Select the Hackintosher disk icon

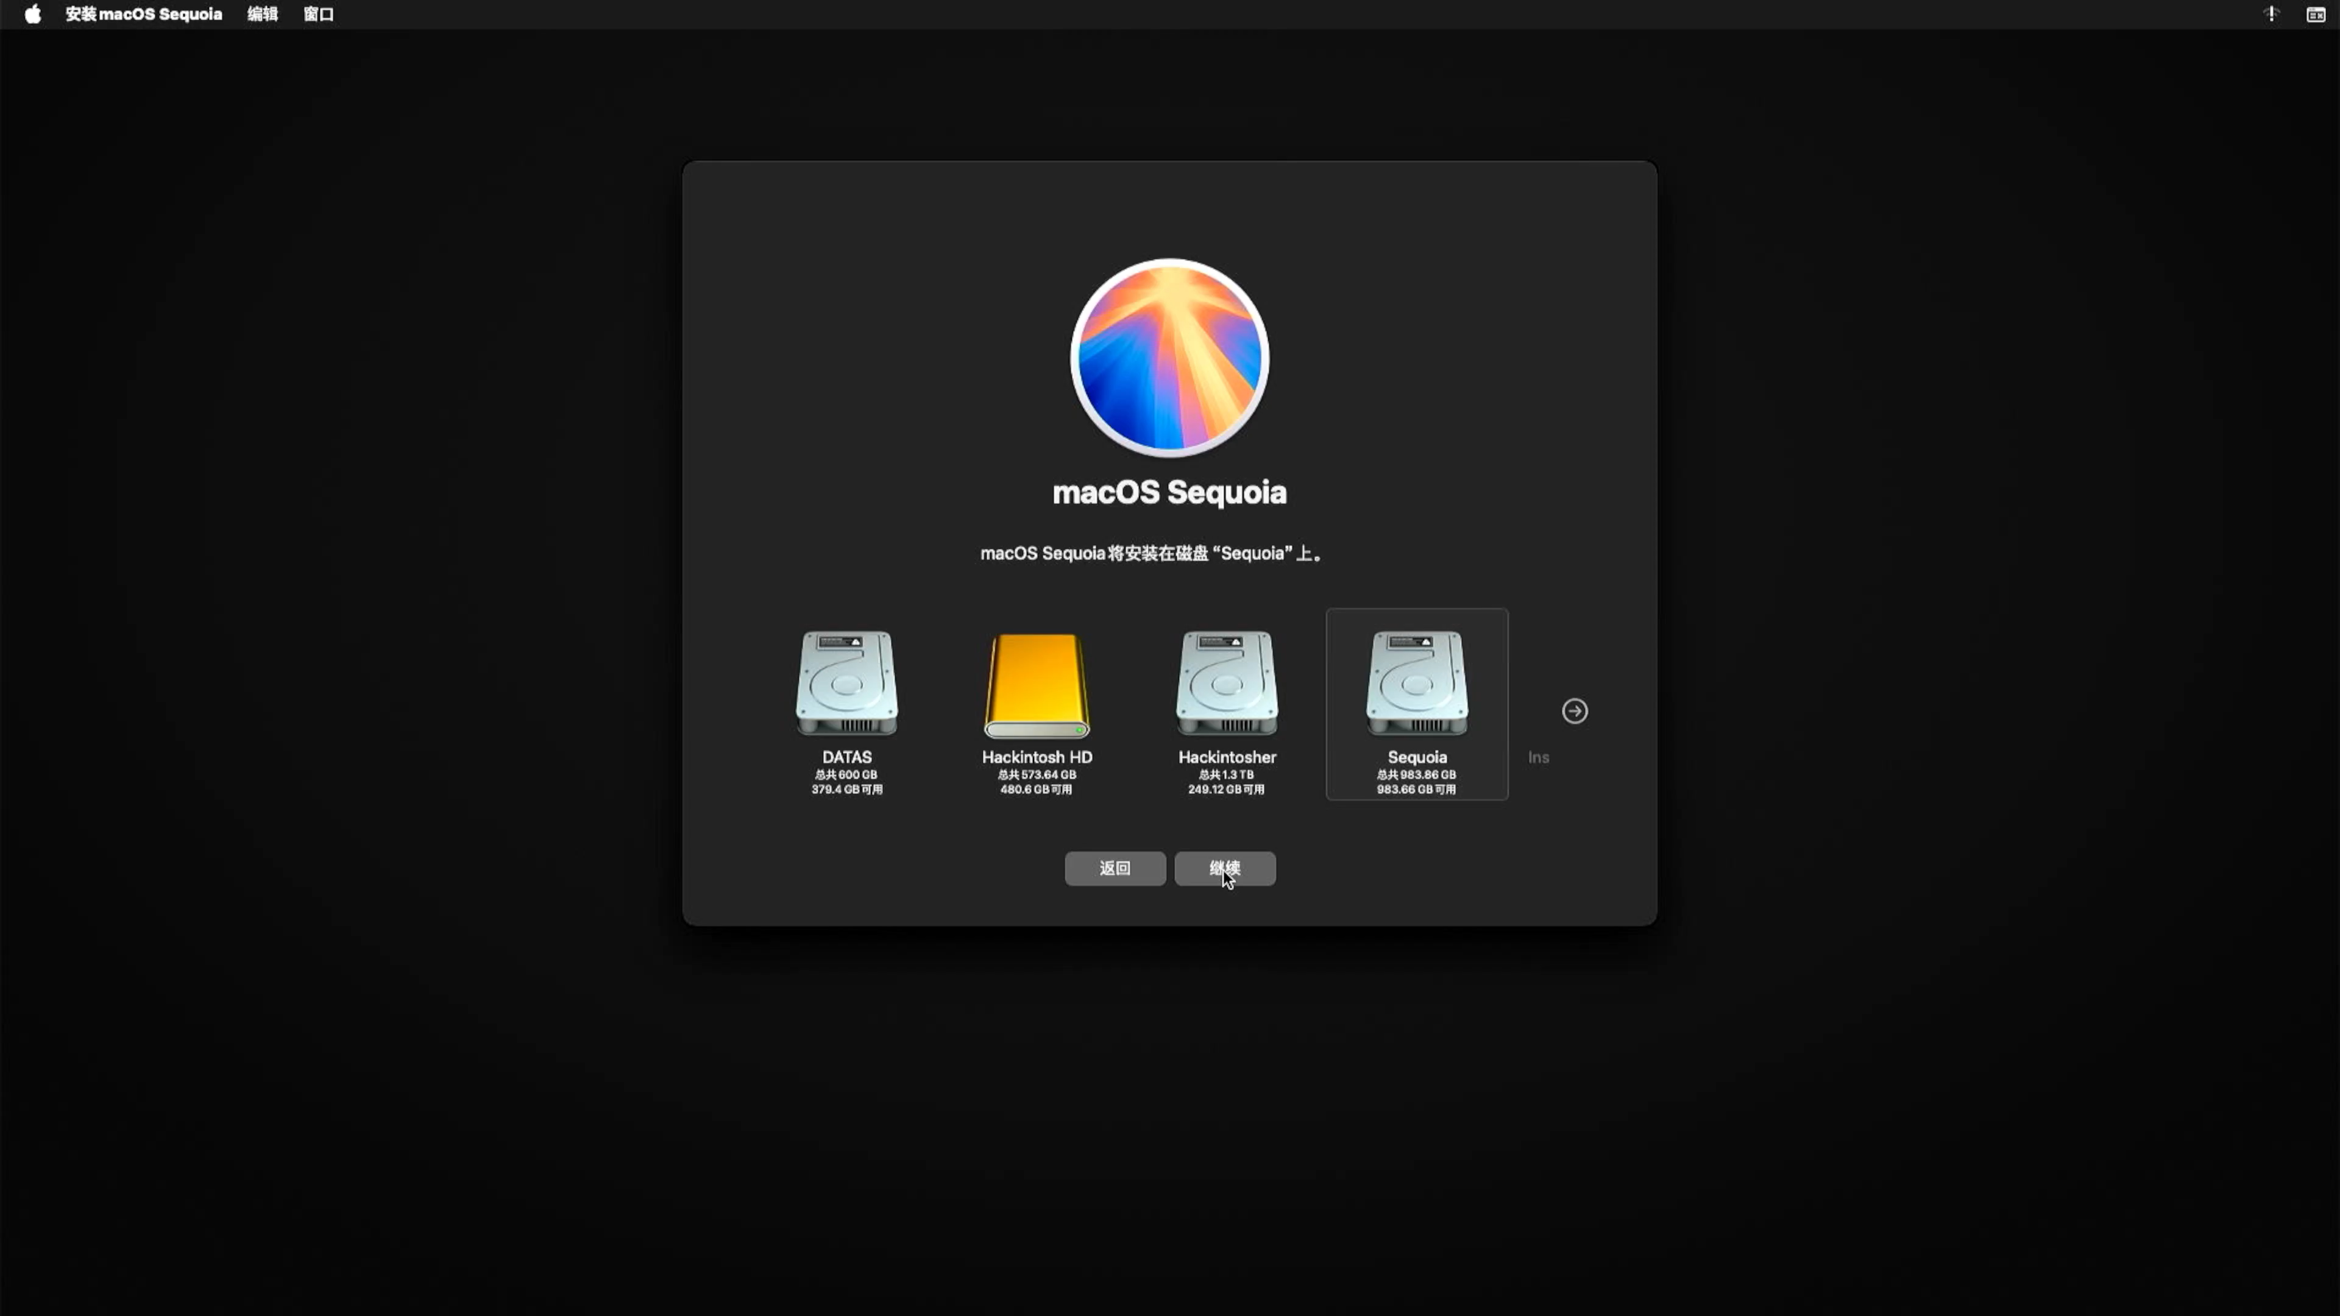1227,683
